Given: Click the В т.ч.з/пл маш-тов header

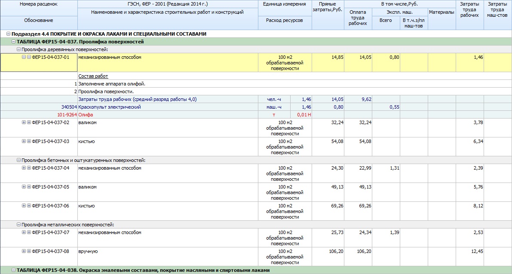Looking at the screenshot, I should [x=414, y=23].
